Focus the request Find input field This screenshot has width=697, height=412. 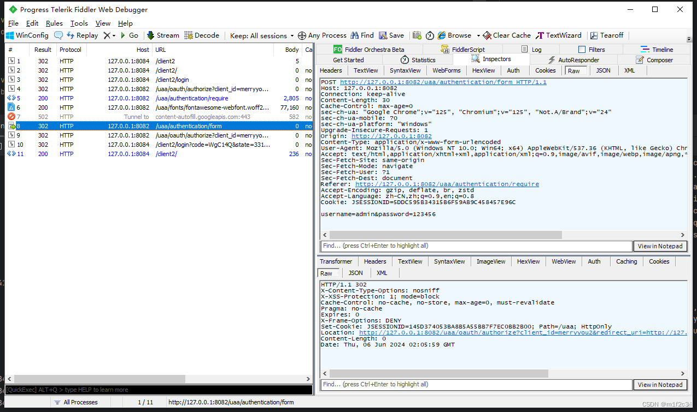476,246
